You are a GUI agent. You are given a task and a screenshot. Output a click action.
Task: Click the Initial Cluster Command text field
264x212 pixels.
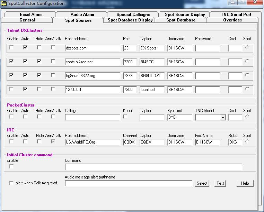pos(153,167)
